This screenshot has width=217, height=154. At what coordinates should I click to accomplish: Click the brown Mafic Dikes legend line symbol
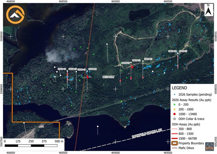pyautogui.click(x=174, y=148)
